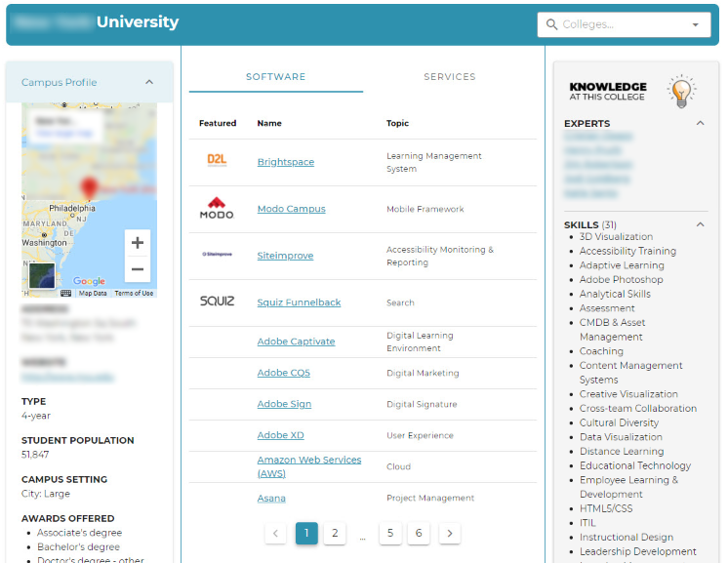The image size is (728, 563).
Task: Open the Adobe CQ5 link
Action: [x=284, y=373]
